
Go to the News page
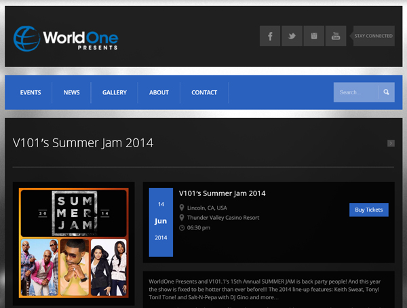click(72, 93)
